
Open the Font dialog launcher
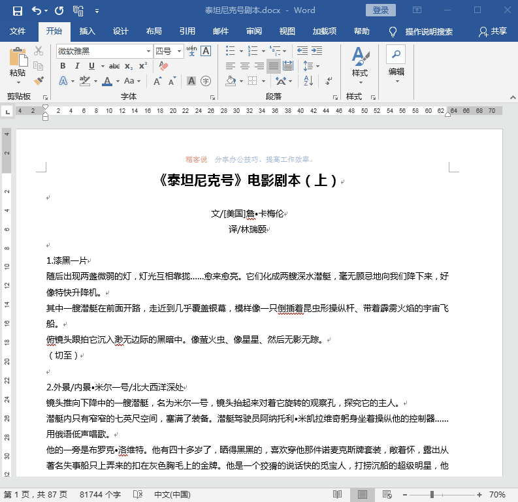pos(212,97)
